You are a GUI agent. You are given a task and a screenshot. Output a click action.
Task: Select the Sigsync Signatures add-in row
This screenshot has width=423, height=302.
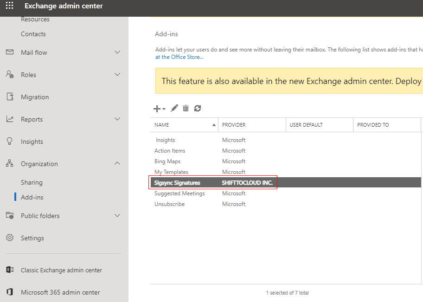point(178,183)
